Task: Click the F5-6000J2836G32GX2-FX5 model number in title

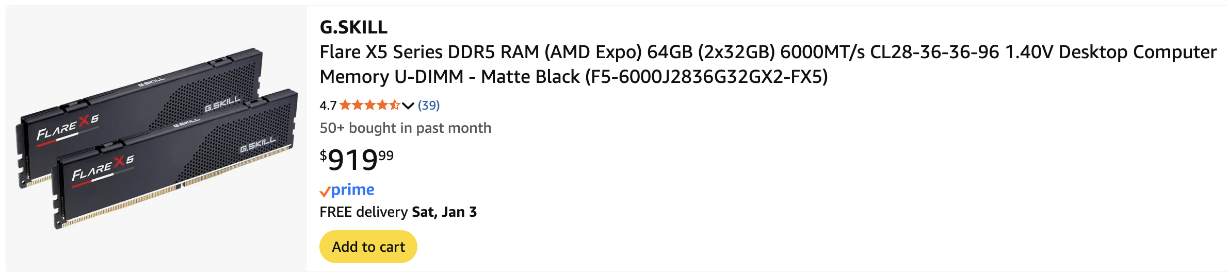Action: point(706,77)
